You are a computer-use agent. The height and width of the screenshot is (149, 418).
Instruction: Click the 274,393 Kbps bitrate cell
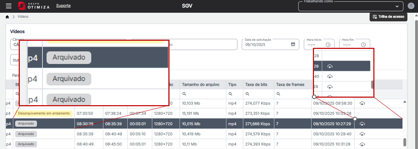tap(258, 144)
